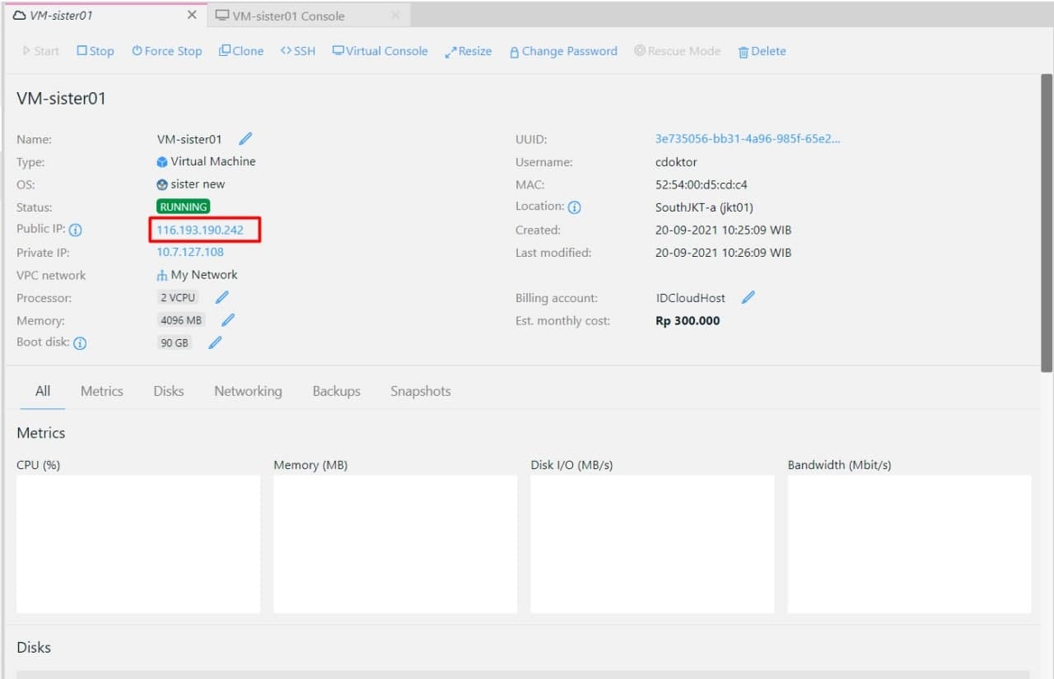This screenshot has width=1054, height=679.
Task: Open SSH connection option
Action: [297, 51]
